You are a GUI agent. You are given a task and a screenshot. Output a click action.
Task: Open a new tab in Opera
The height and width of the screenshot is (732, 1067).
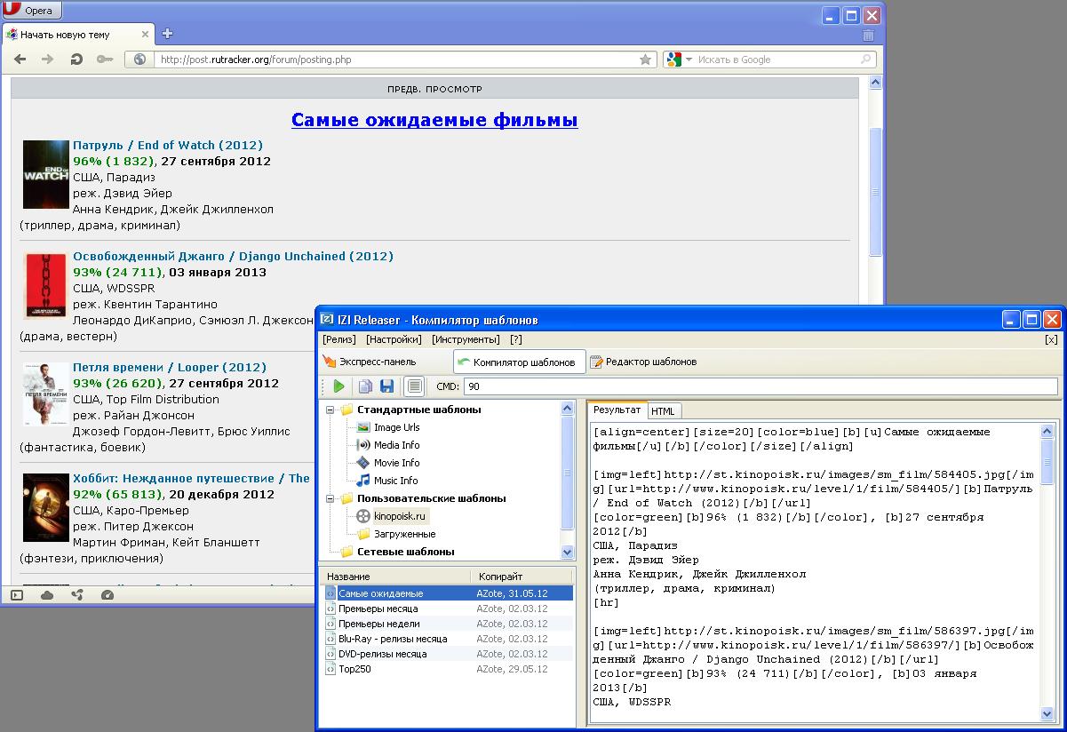167,34
